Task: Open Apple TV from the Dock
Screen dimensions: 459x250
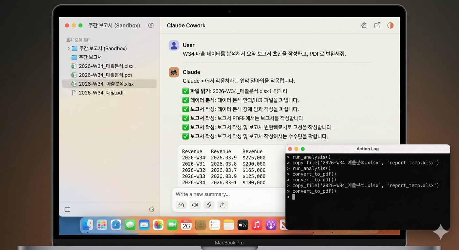Action: [243, 225]
